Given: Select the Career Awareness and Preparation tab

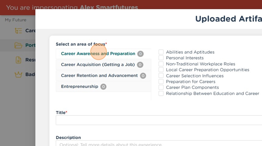Looking at the screenshot, I should tap(98, 54).
